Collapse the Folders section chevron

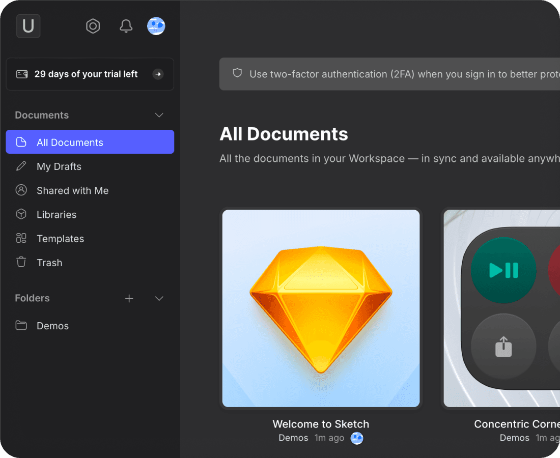[159, 298]
